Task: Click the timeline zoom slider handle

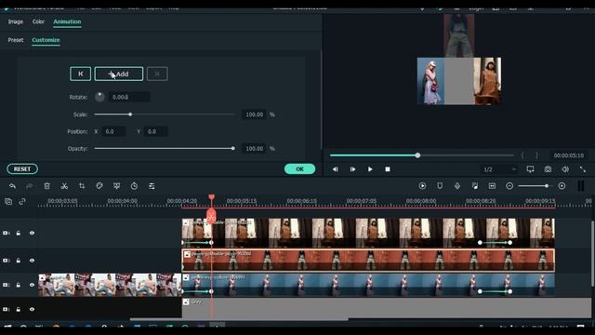Action: tap(547, 186)
